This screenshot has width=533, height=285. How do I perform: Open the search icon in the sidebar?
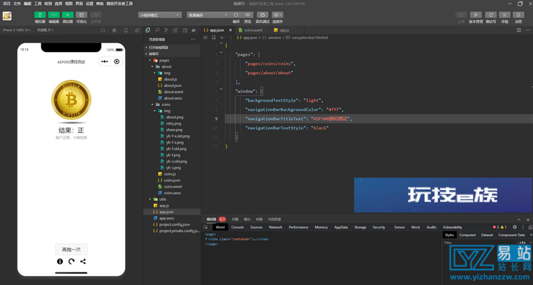point(157,30)
